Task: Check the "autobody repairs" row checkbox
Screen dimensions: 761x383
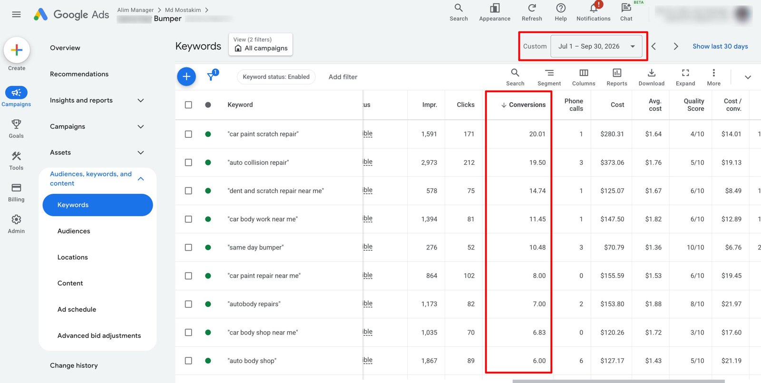Action: tap(188, 304)
